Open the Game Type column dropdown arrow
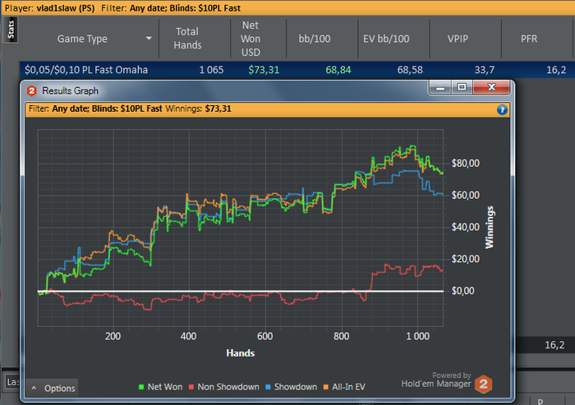 (x=149, y=38)
